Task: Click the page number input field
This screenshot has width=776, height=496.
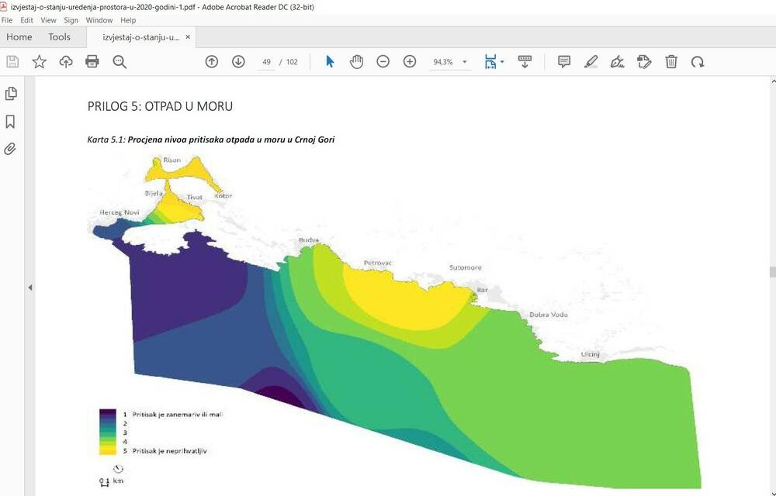Action: (x=266, y=61)
